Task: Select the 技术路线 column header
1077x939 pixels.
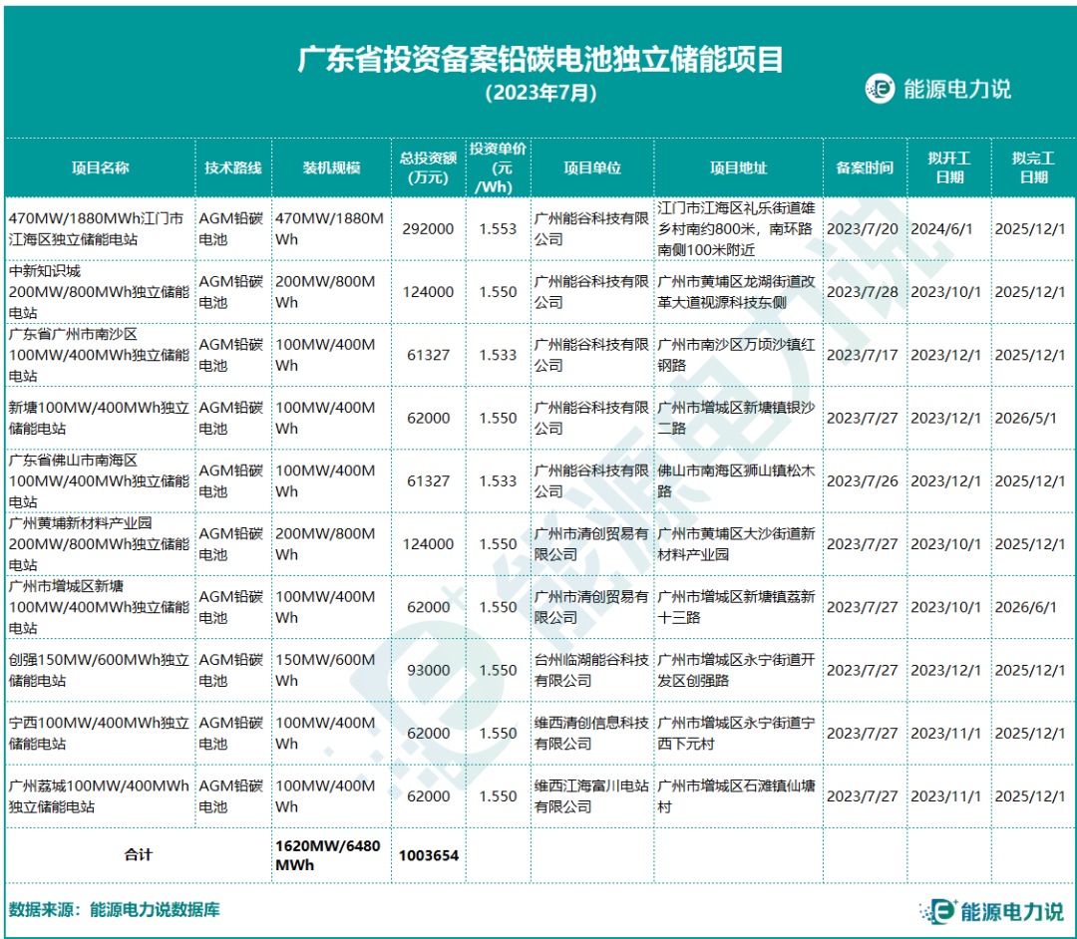Action: pos(232,168)
